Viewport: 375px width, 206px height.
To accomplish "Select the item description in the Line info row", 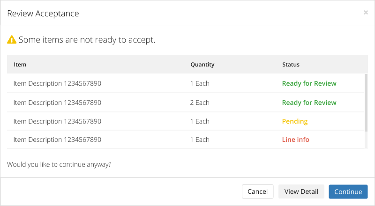I will click(x=57, y=140).
